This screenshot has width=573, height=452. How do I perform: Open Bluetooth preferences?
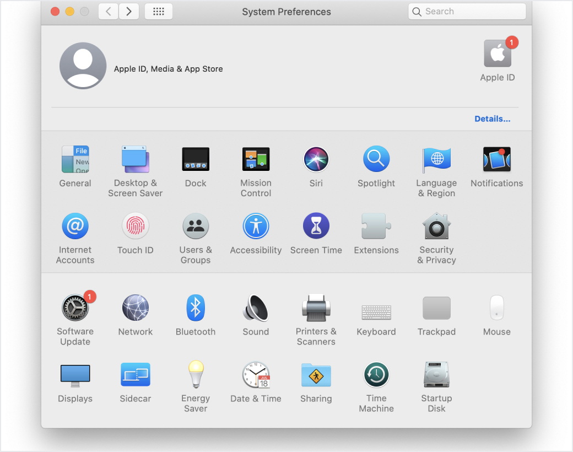(x=195, y=308)
